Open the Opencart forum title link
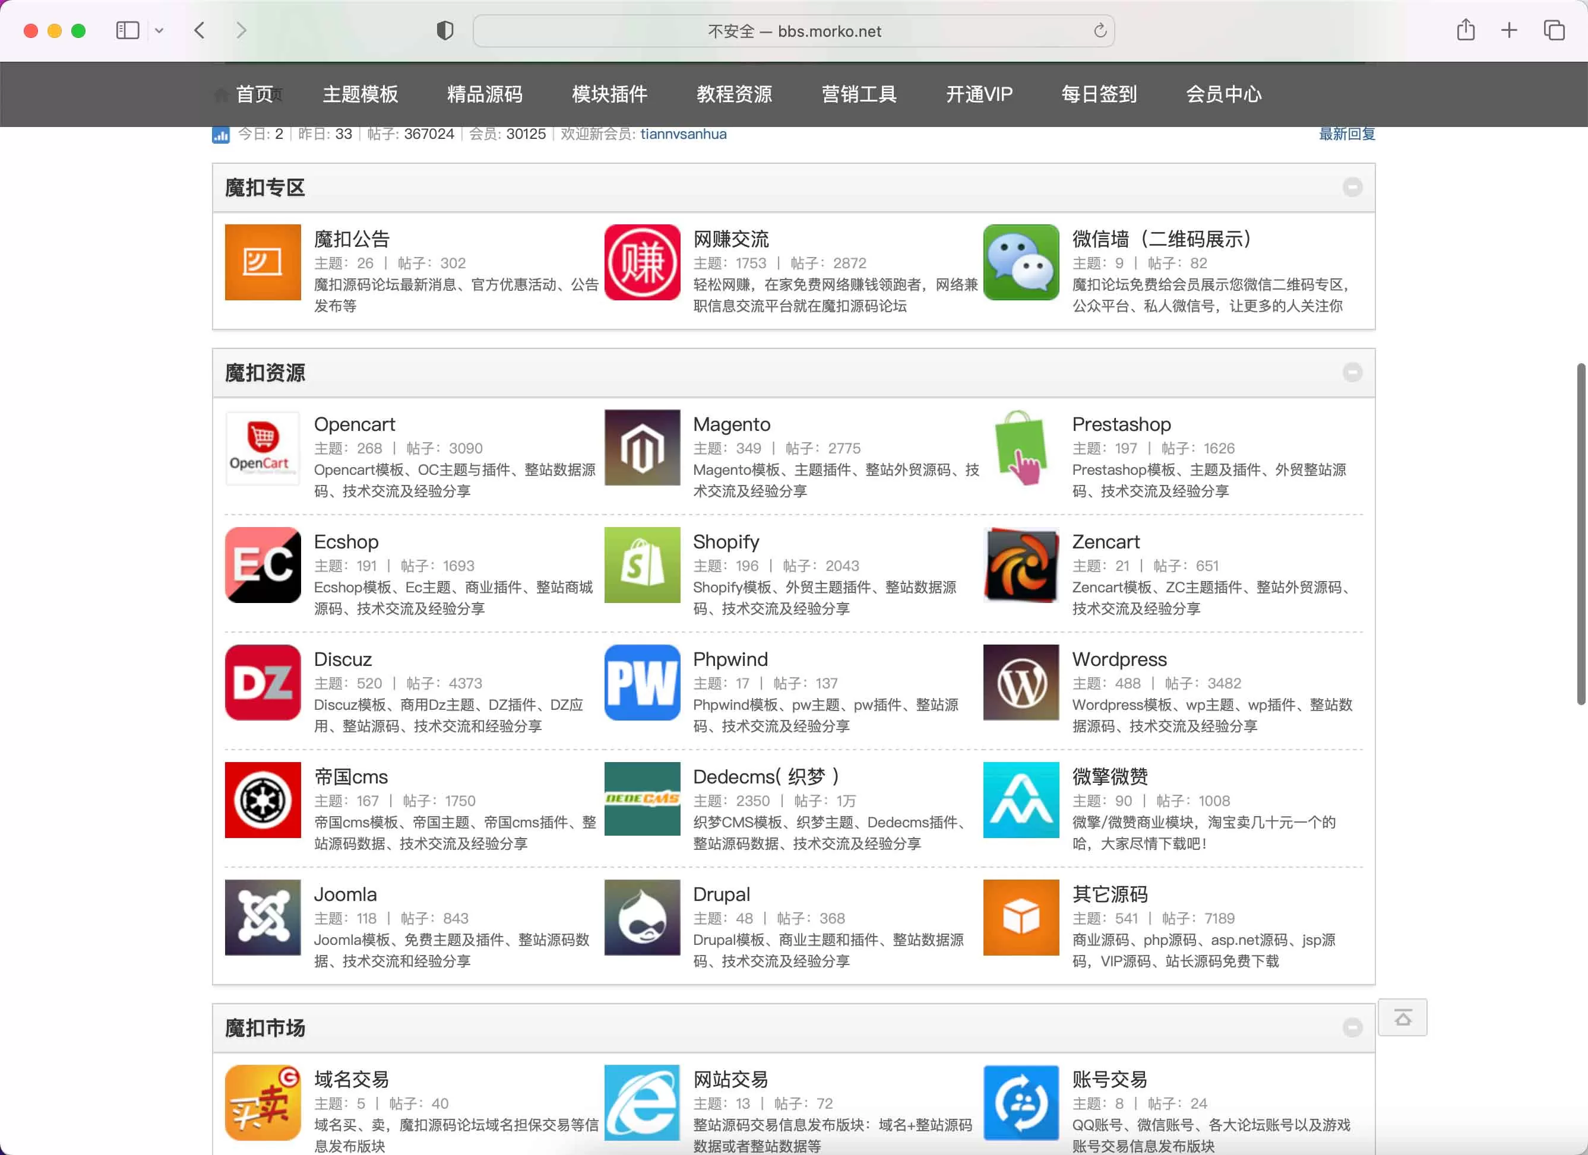Viewport: 1588px width, 1155px height. [355, 424]
